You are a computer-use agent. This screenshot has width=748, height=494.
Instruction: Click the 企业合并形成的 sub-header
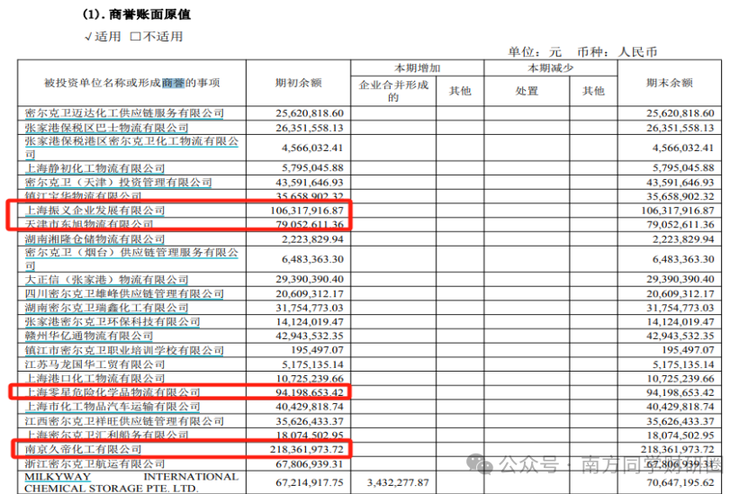pyautogui.click(x=393, y=91)
